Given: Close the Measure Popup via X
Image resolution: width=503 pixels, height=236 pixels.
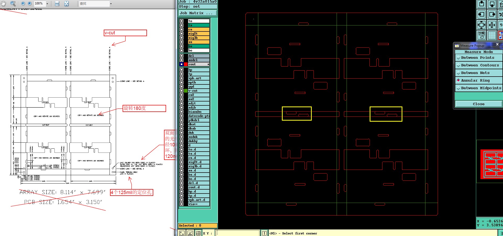Looking at the screenshot, I should [x=497, y=45].
